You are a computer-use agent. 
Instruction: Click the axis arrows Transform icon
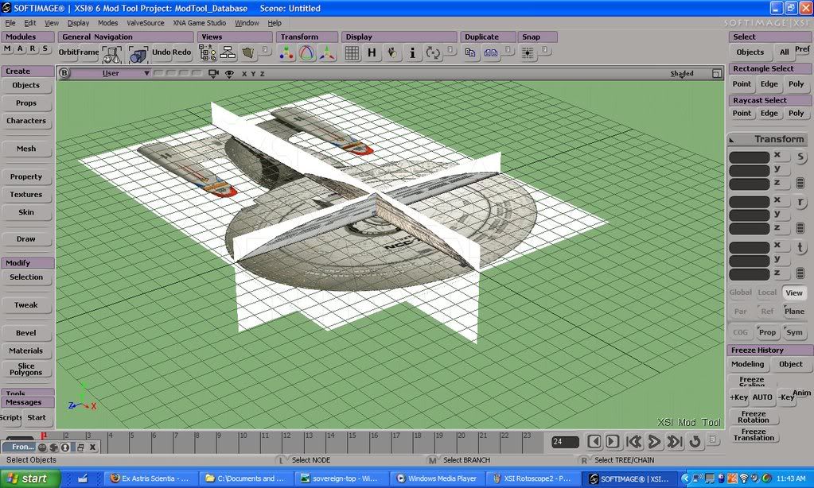point(327,53)
